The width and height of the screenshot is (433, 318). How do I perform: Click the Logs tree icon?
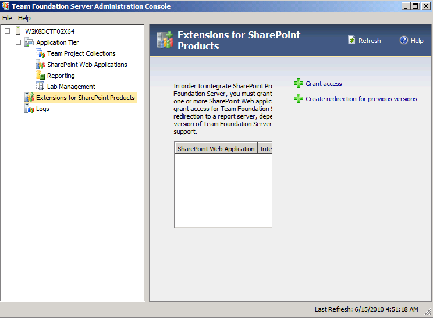pyautogui.click(x=29, y=108)
